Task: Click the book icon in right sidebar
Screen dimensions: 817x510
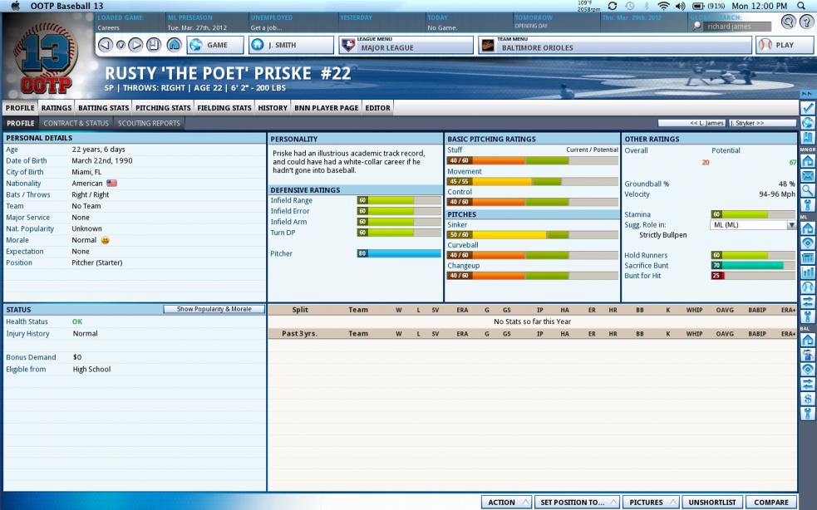Action: (808, 138)
